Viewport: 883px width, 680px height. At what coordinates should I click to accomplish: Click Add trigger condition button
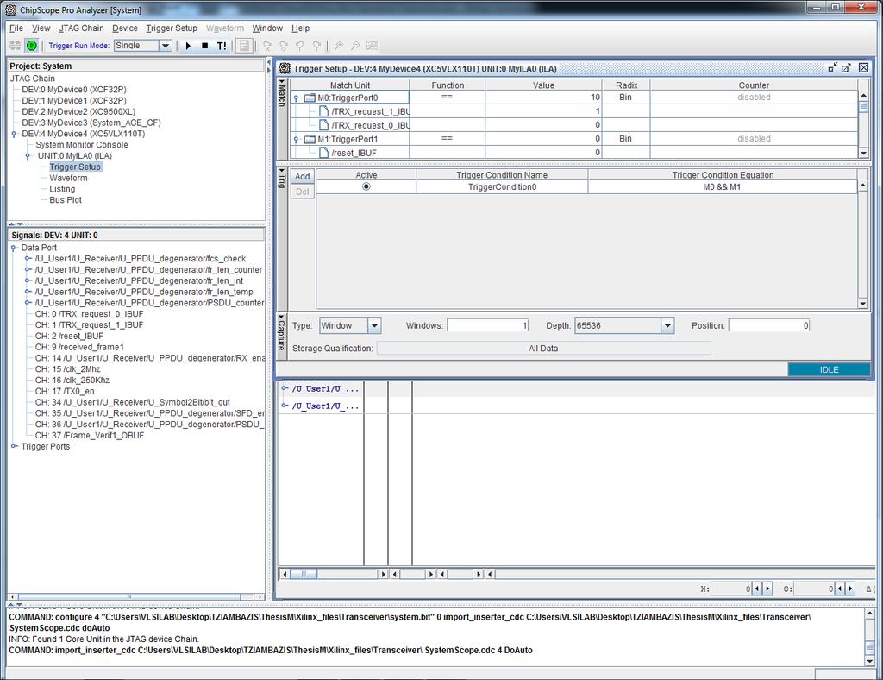(x=303, y=176)
